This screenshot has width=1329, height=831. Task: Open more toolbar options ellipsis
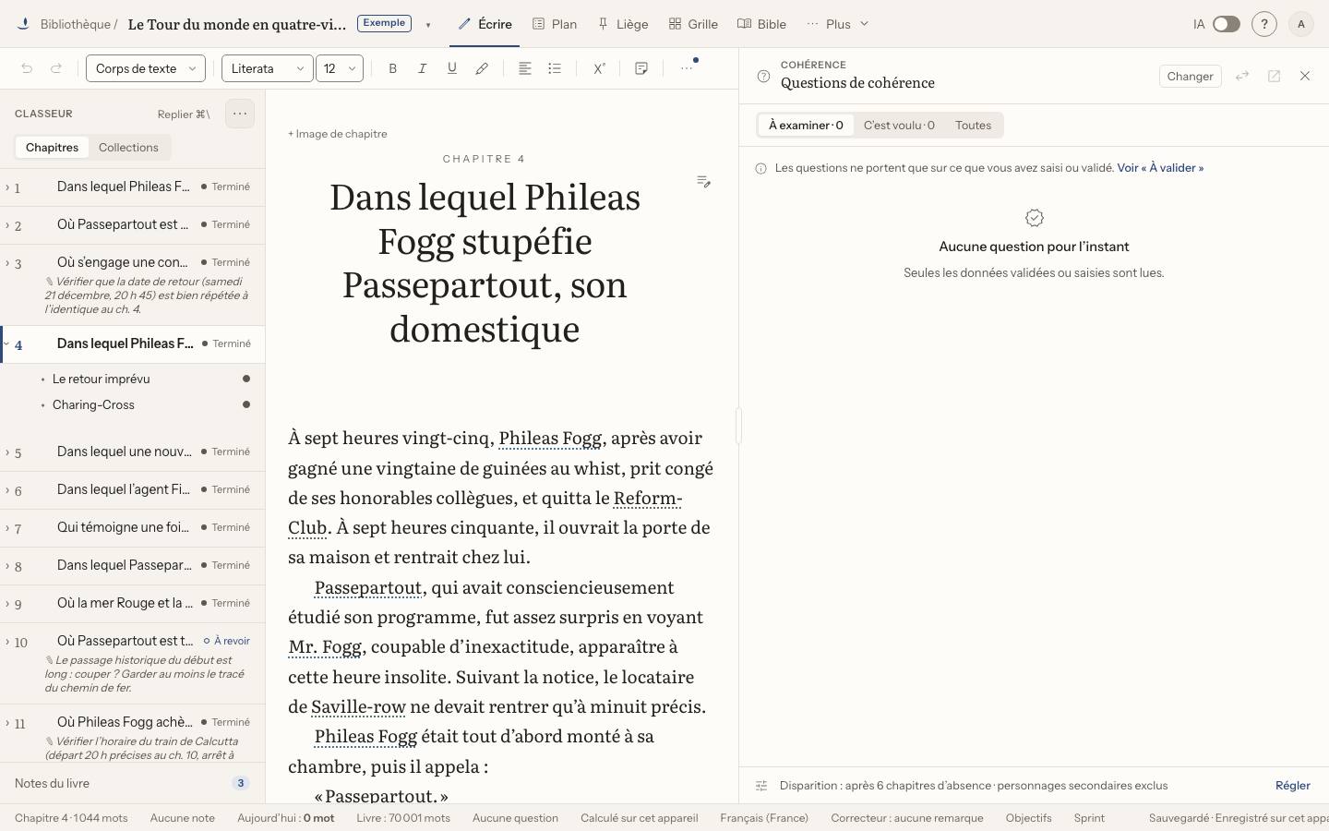tap(687, 68)
